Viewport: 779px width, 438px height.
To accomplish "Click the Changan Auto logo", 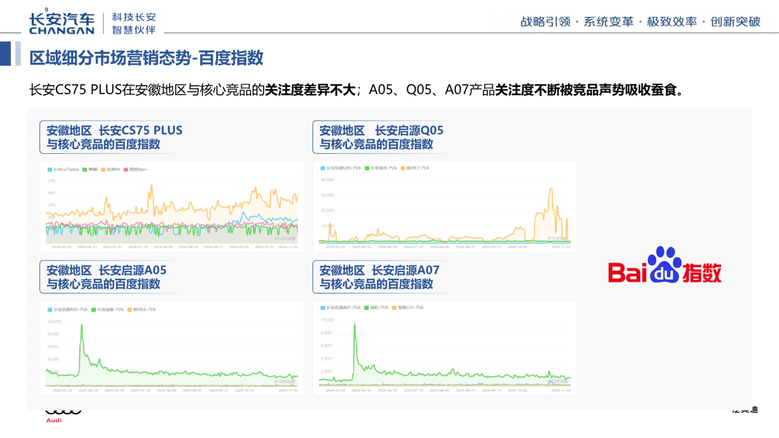I will tap(62, 24).
